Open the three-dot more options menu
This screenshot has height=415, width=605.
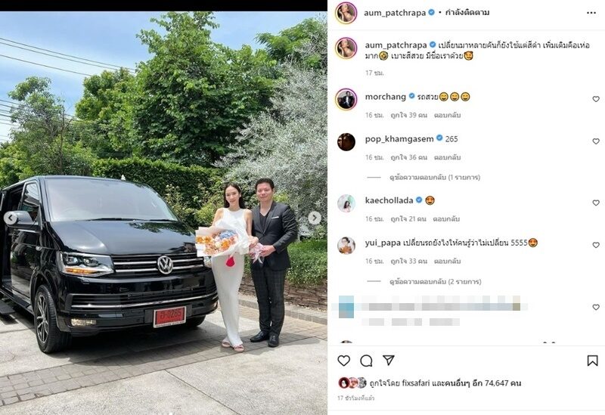pos(591,13)
